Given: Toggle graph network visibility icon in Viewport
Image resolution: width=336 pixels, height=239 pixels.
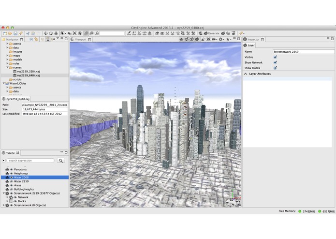Looking at the screenshot, I should click(187, 39).
